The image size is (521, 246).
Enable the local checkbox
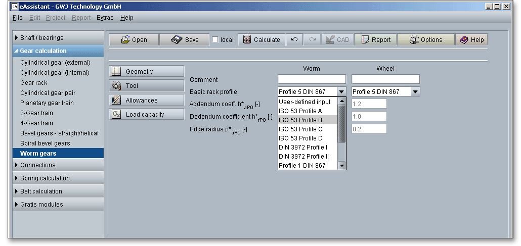point(215,40)
